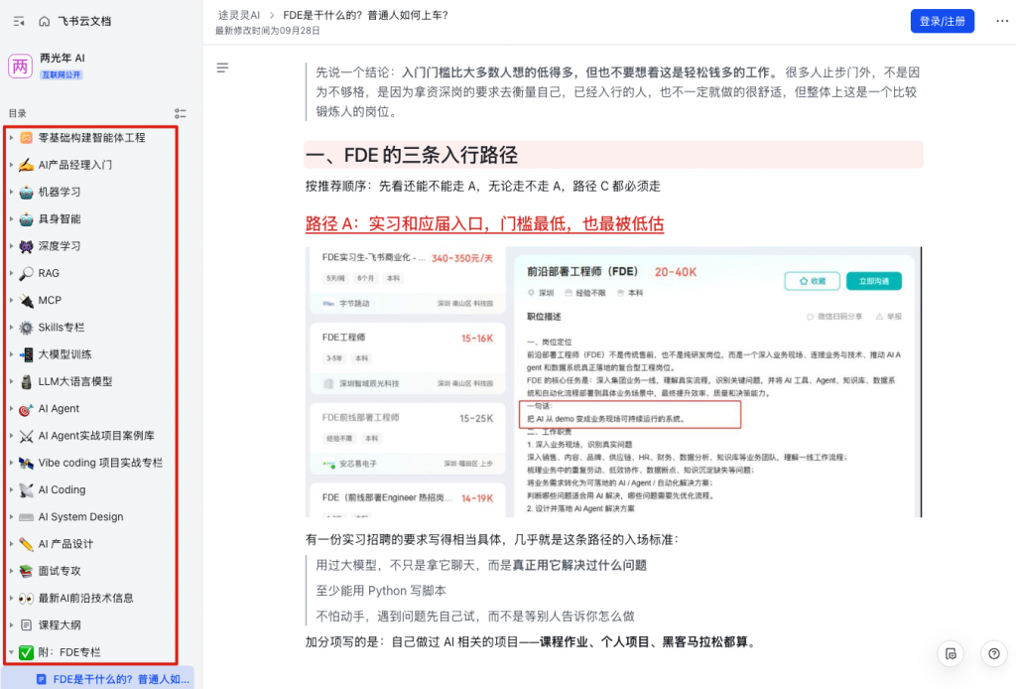The image size is (1016, 689).
Task: Click the 附：FDE专栏 green check icon
Action: click(x=26, y=652)
